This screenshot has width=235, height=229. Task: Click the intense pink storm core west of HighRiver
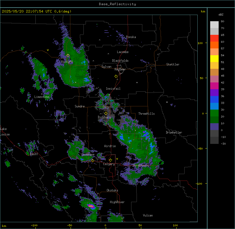pos(91,206)
